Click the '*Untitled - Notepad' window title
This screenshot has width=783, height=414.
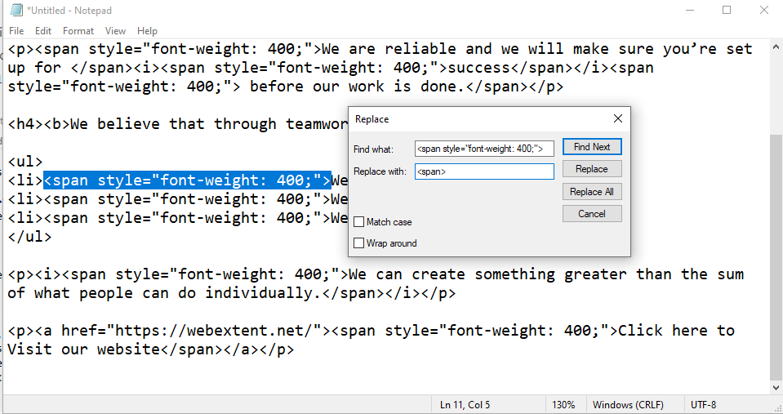point(69,11)
